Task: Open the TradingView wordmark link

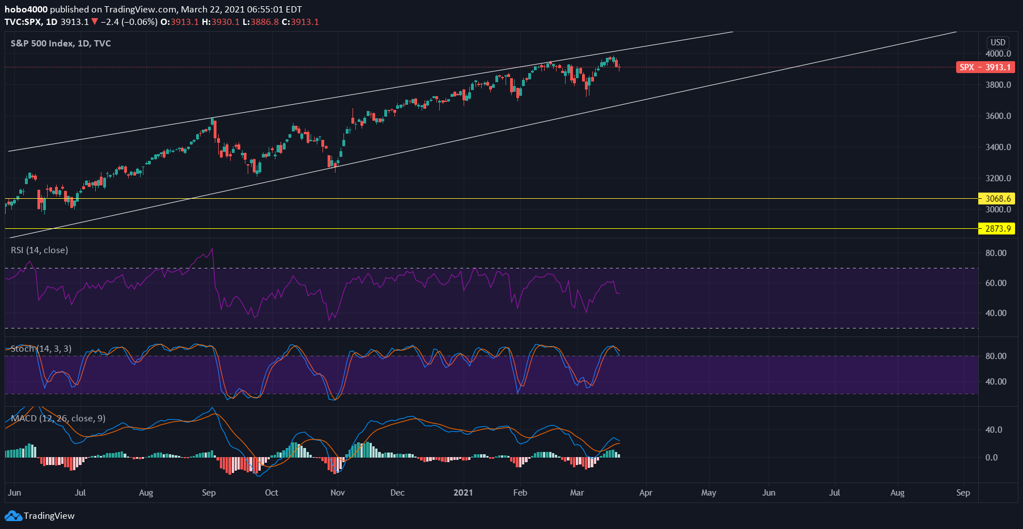Action: pyautogui.click(x=49, y=516)
